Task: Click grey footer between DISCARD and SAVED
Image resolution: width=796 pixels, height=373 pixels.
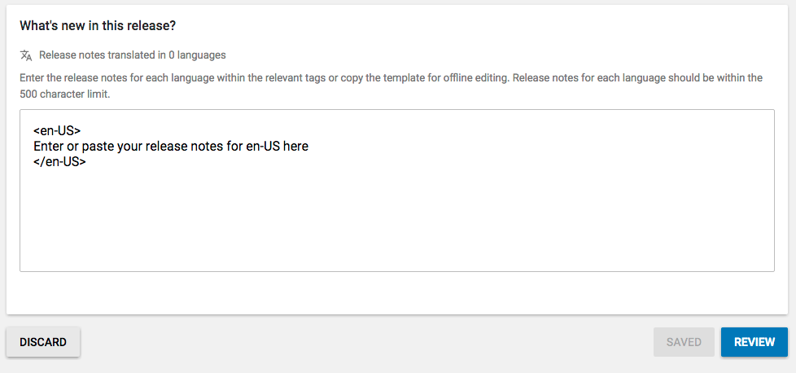Action: (366, 342)
